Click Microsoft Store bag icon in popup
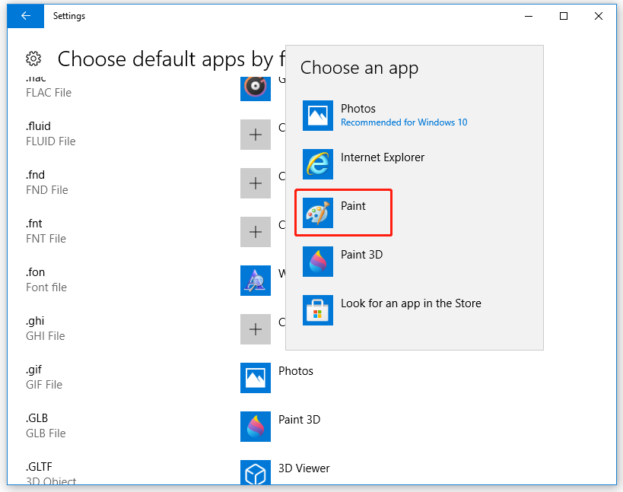The height and width of the screenshot is (492, 623). (x=318, y=310)
